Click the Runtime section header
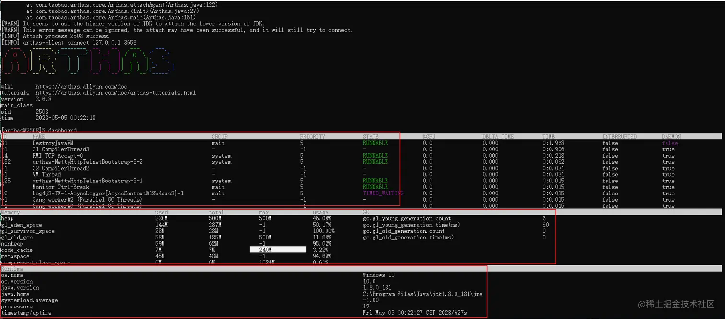This screenshot has height=319, width=725. pos(12,269)
